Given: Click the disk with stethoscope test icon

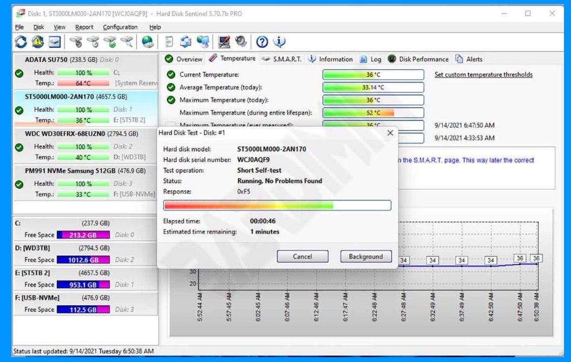Looking at the screenshot, I should pos(76,42).
